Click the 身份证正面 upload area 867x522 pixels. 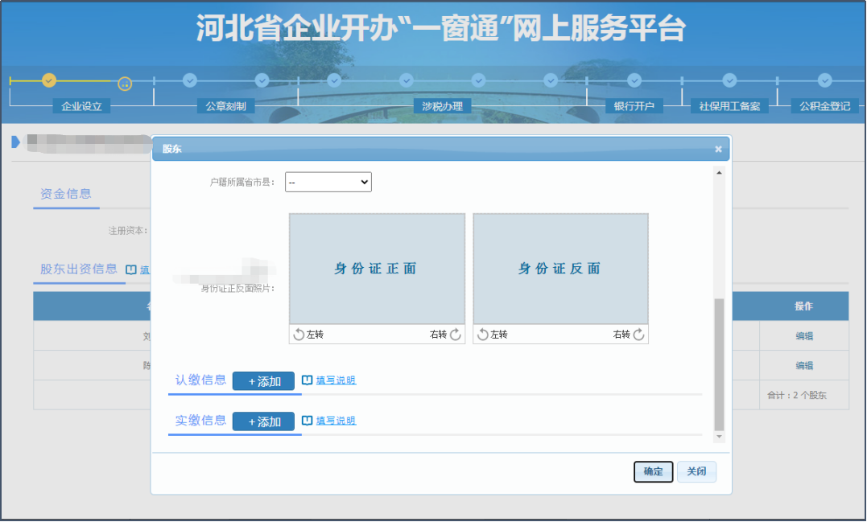(376, 269)
